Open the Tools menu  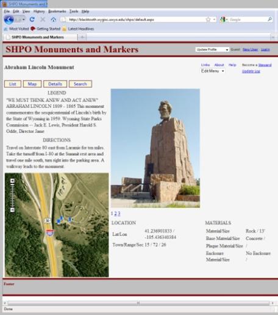coord(74,12)
